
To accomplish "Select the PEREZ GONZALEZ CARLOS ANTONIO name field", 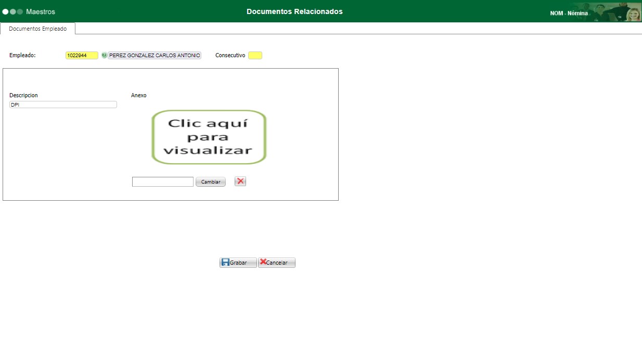I will pyautogui.click(x=154, y=55).
